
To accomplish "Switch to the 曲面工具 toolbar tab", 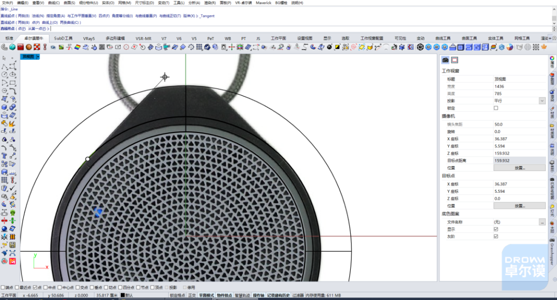I will point(469,38).
